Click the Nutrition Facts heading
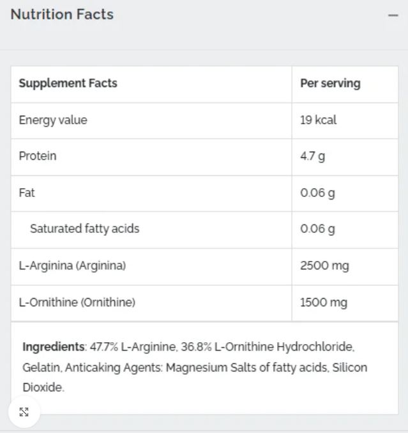This screenshot has width=408, height=433. coord(62,14)
